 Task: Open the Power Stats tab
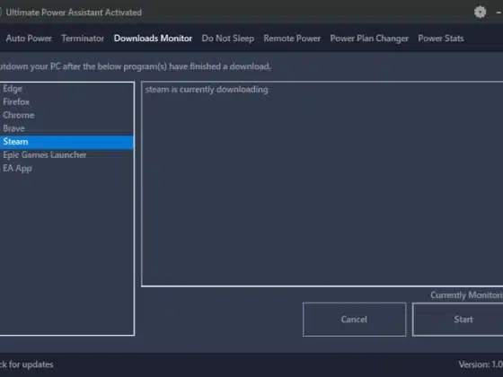point(441,39)
